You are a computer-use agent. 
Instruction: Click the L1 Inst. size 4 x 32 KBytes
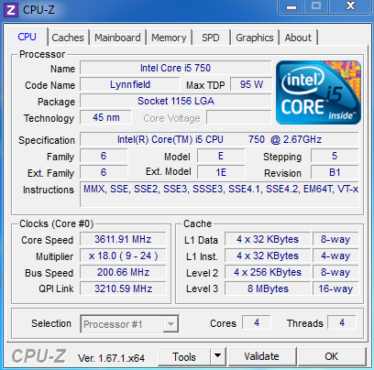(268, 256)
